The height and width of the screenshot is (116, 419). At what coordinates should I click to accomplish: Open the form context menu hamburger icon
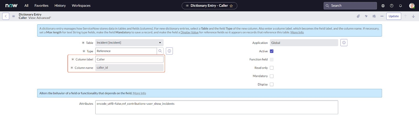(x=13, y=16)
